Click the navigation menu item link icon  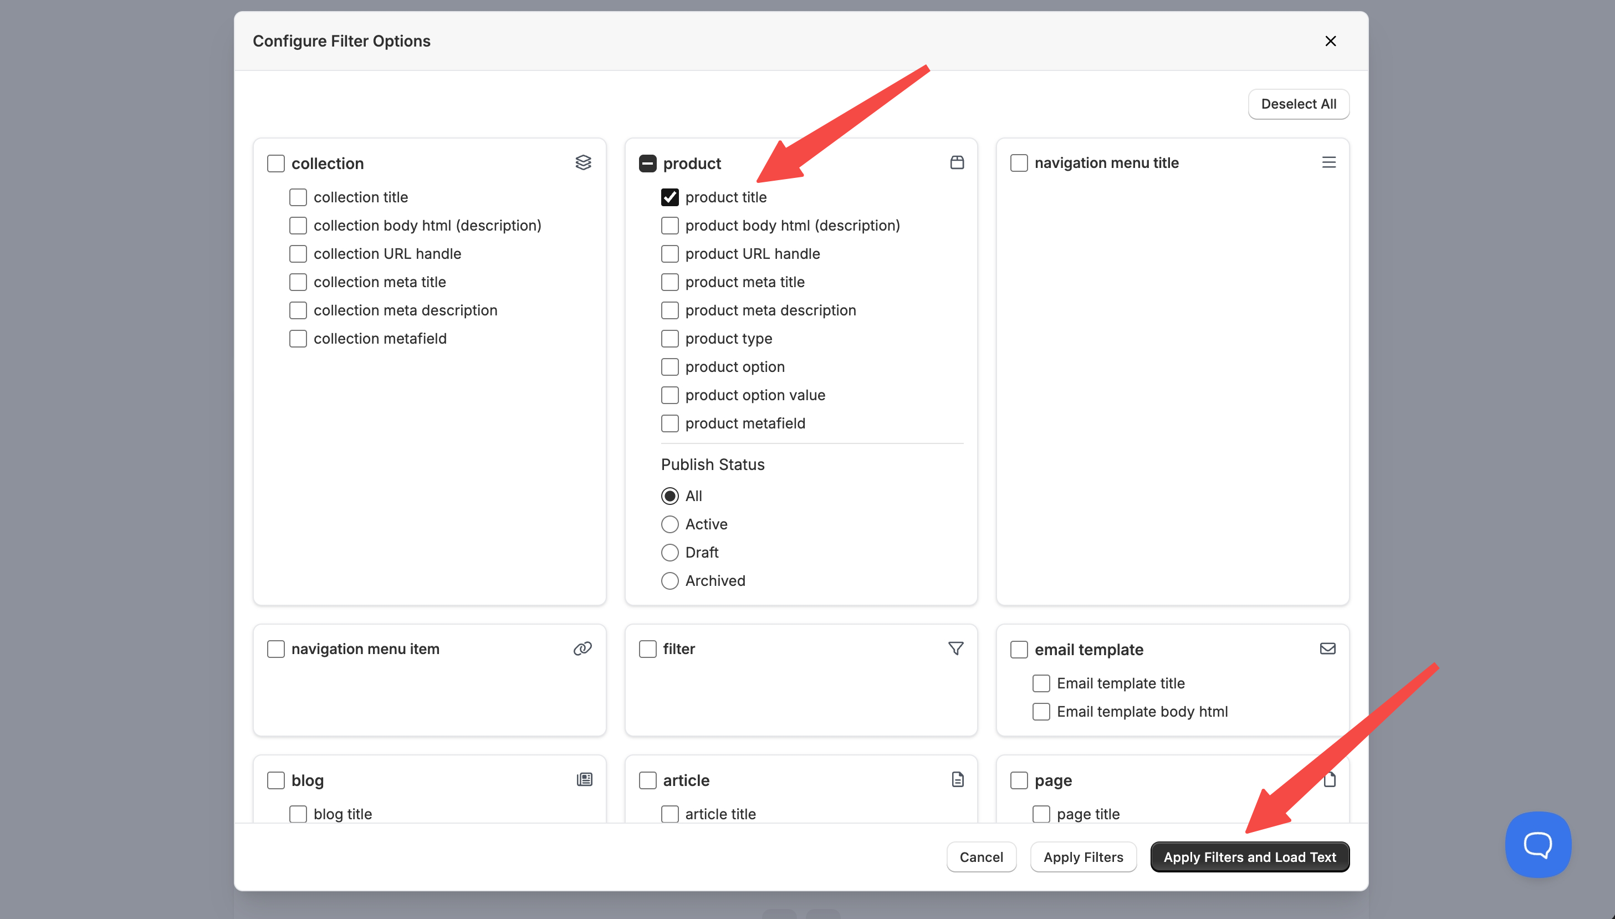click(x=582, y=648)
